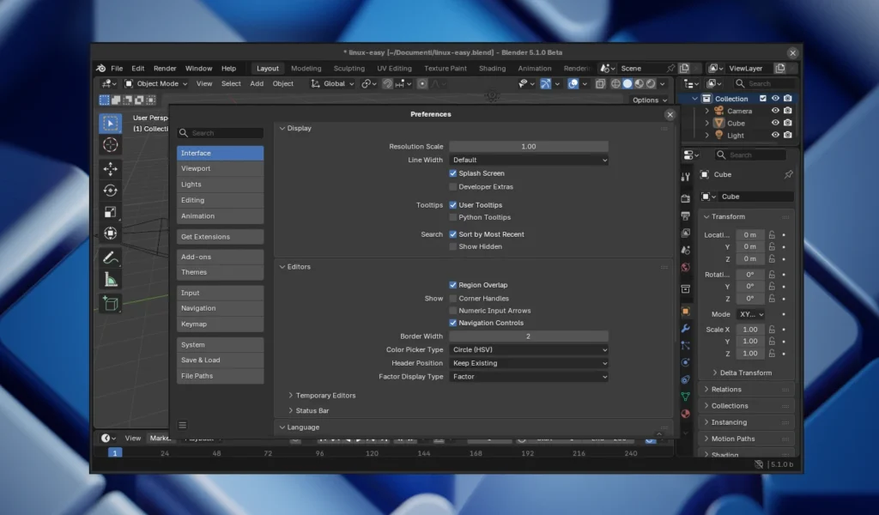Viewport: 879px width, 515px height.
Task: Open the Color Picker Type dropdown
Action: click(528, 349)
